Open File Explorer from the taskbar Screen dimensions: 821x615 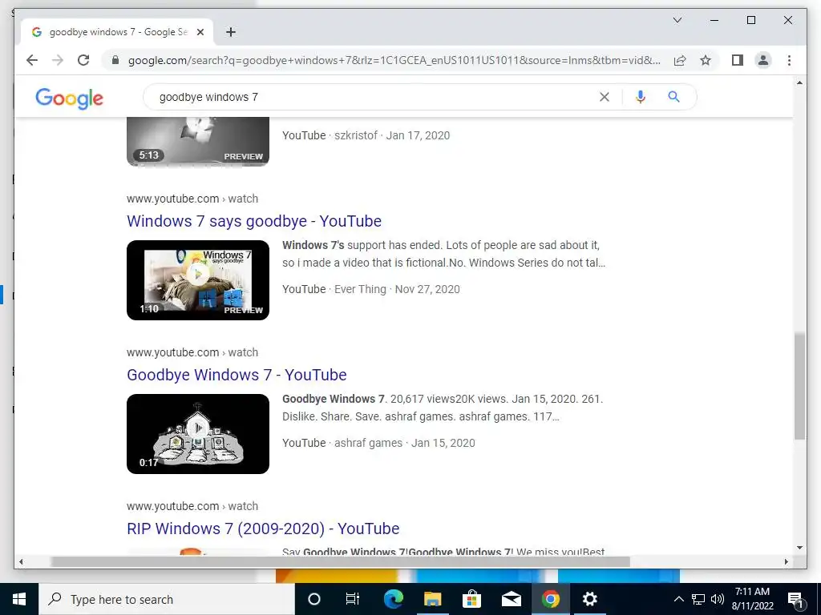[x=432, y=599]
